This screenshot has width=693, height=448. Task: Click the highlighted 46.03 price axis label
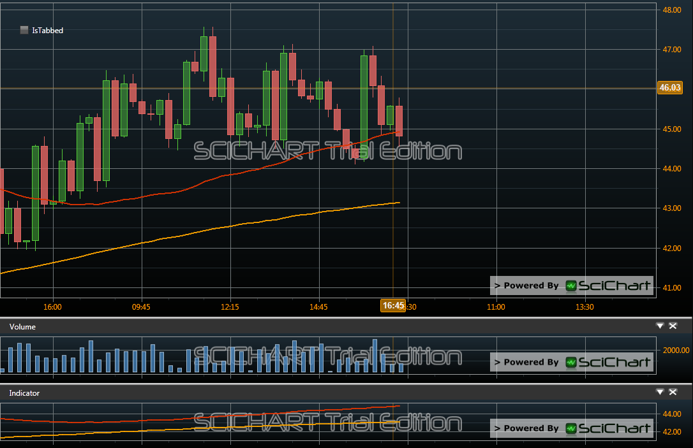(670, 88)
